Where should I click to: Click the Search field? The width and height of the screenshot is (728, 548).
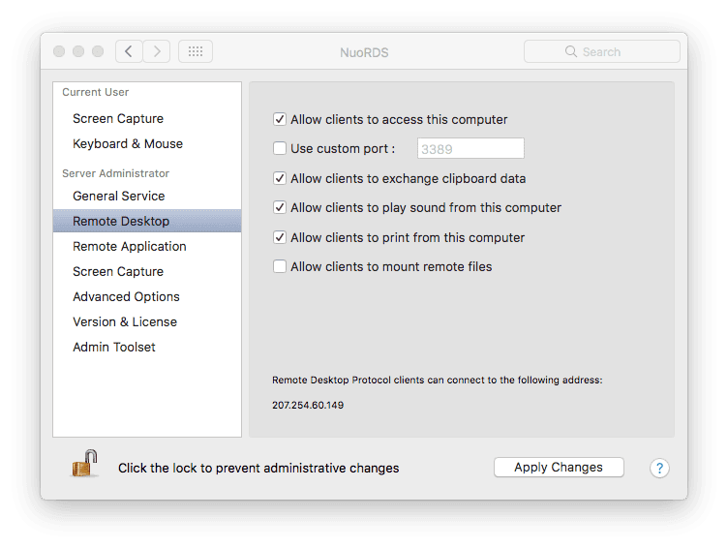click(602, 51)
